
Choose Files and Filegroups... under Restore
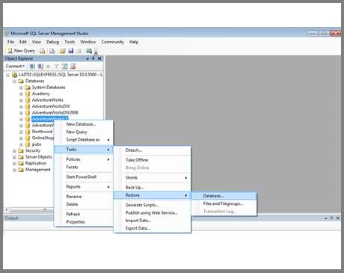click(x=224, y=203)
